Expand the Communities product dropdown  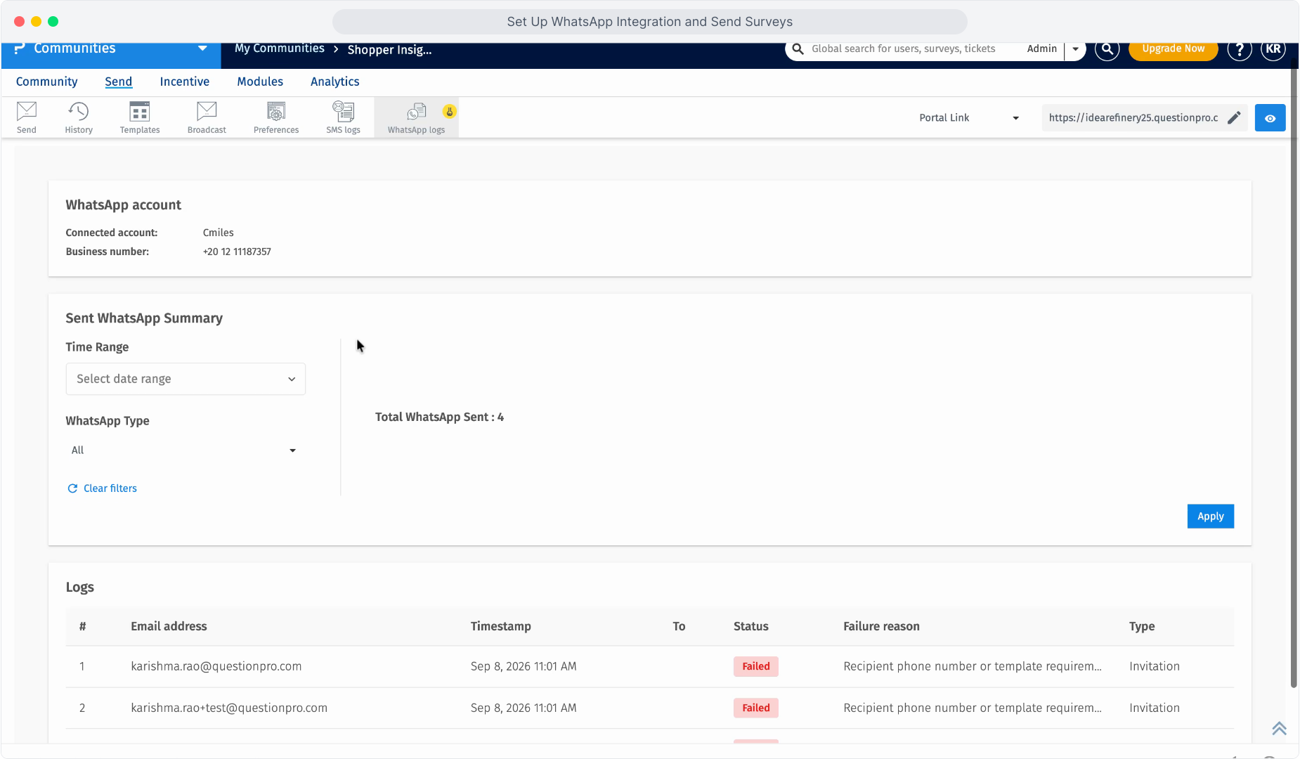tap(202, 48)
